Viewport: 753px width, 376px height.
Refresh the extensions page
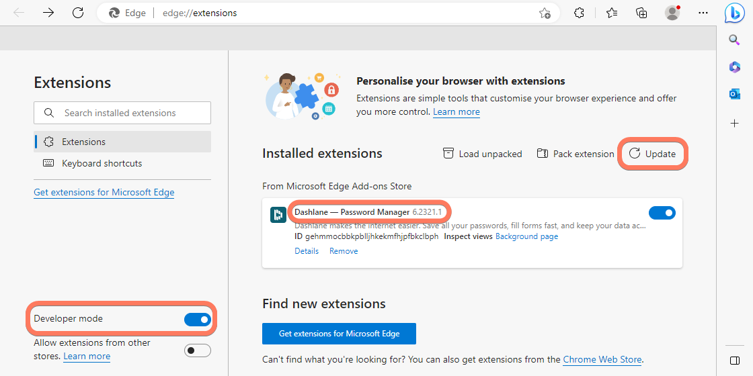pyautogui.click(x=78, y=13)
